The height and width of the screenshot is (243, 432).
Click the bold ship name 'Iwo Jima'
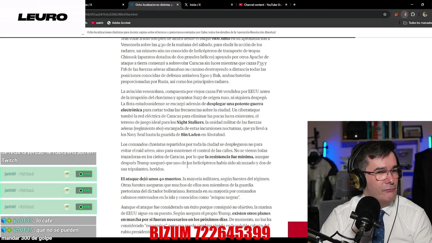point(221,39)
